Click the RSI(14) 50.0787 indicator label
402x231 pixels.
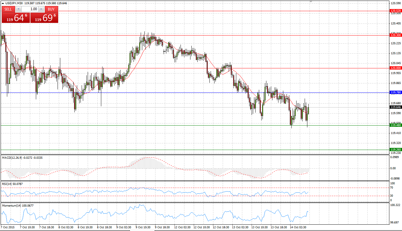pyautogui.click(x=12, y=184)
